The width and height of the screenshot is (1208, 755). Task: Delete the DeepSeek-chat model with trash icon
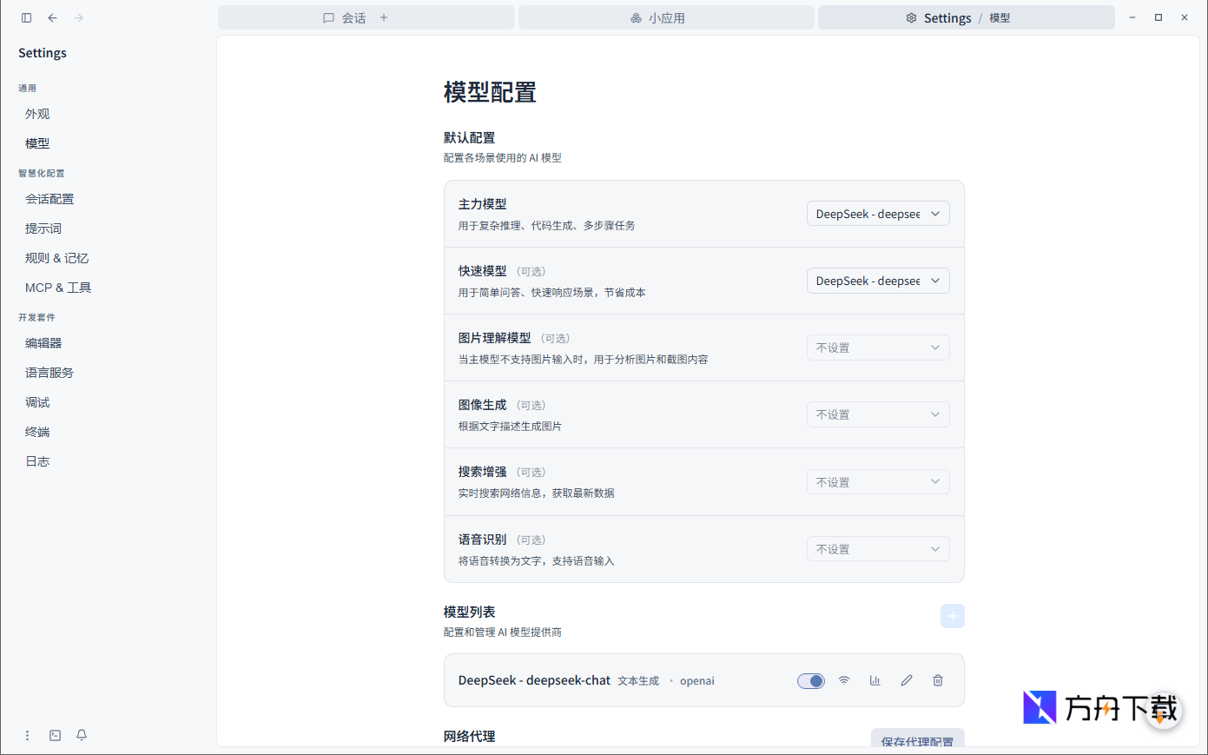(937, 680)
